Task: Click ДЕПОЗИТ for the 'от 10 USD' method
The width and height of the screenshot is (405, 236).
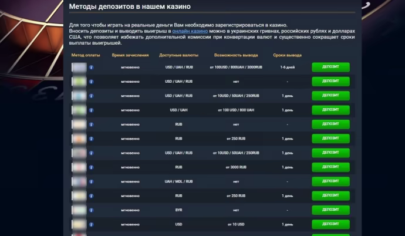Action: 330,224
